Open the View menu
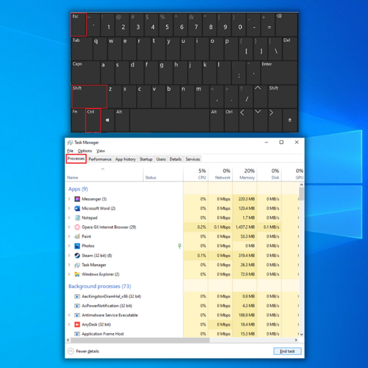The height and width of the screenshot is (368, 368). [x=101, y=151]
